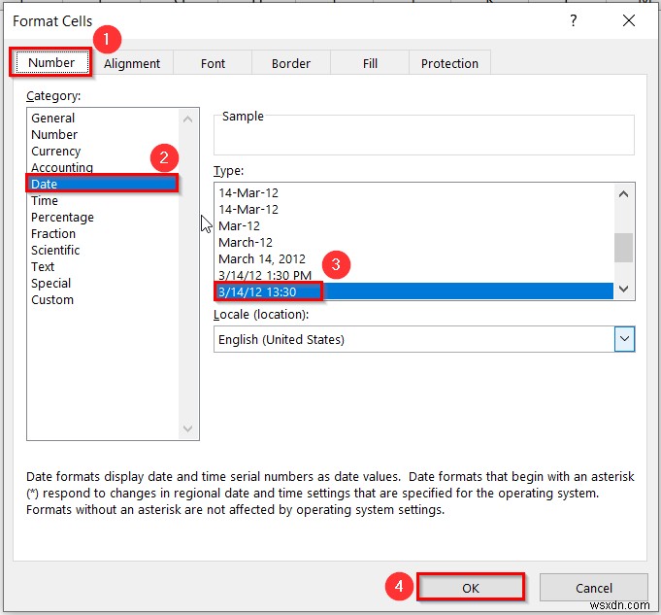The image size is (661, 615).
Task: Select the Date category
Action: [103, 184]
